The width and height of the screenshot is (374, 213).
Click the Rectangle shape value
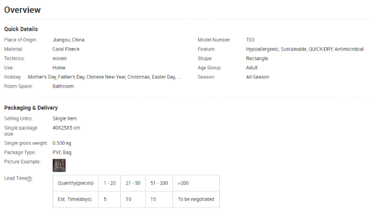(x=257, y=59)
